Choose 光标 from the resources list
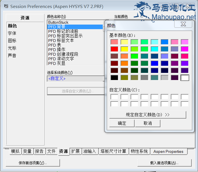This screenshot has width=198, height=172. pos(12,48)
